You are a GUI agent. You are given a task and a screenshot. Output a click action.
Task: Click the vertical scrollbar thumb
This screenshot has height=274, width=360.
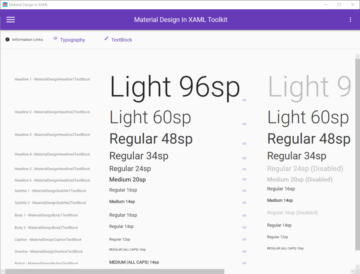358,154
